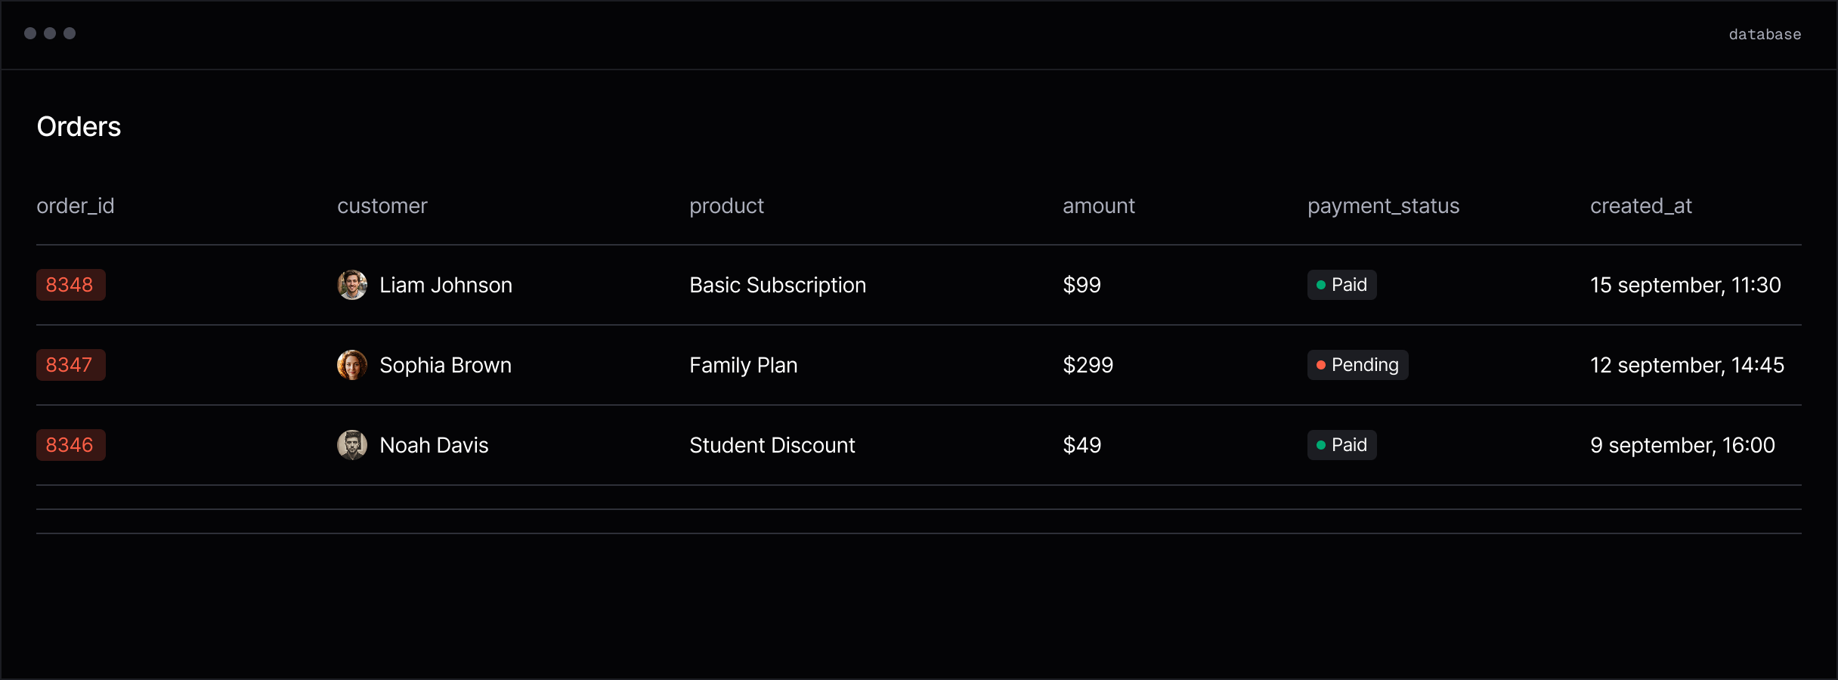Viewport: 1838px width, 680px height.
Task: Select the Family Plan product cell
Action: point(744,365)
